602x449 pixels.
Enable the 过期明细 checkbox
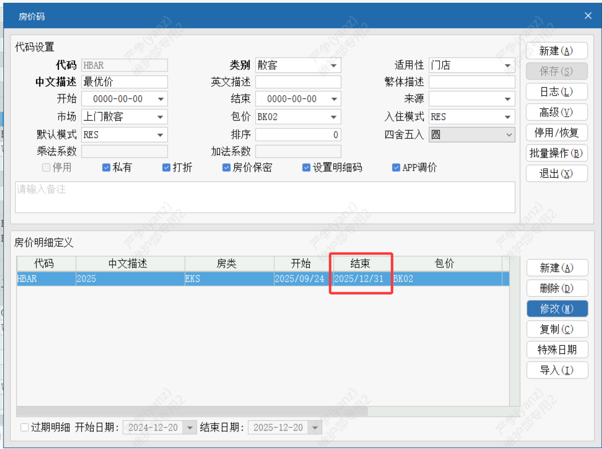(24, 427)
